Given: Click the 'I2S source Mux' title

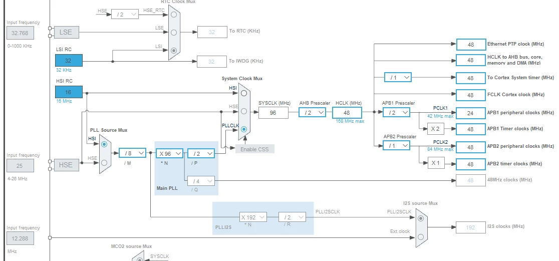Looking at the screenshot, I should (x=420, y=203).
